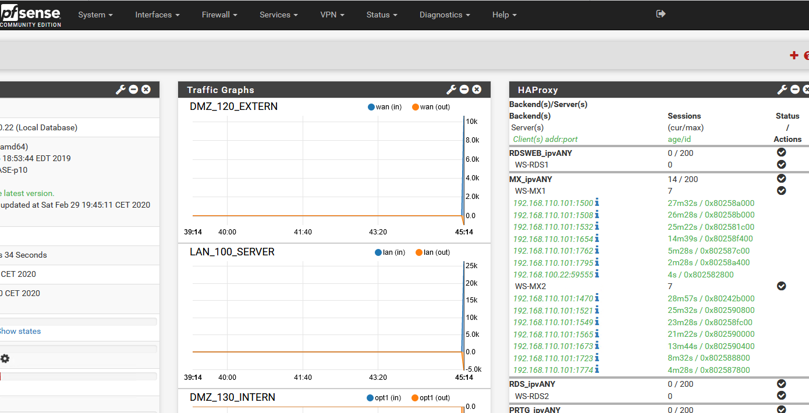The height and width of the screenshot is (413, 809).
Task: Click info icon beside 192.168.110.101:1549
Action: [x=597, y=322]
